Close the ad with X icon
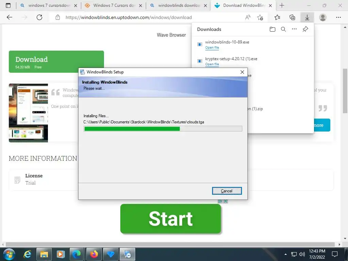Viewport: 348px width, 261px height. (x=226, y=201)
